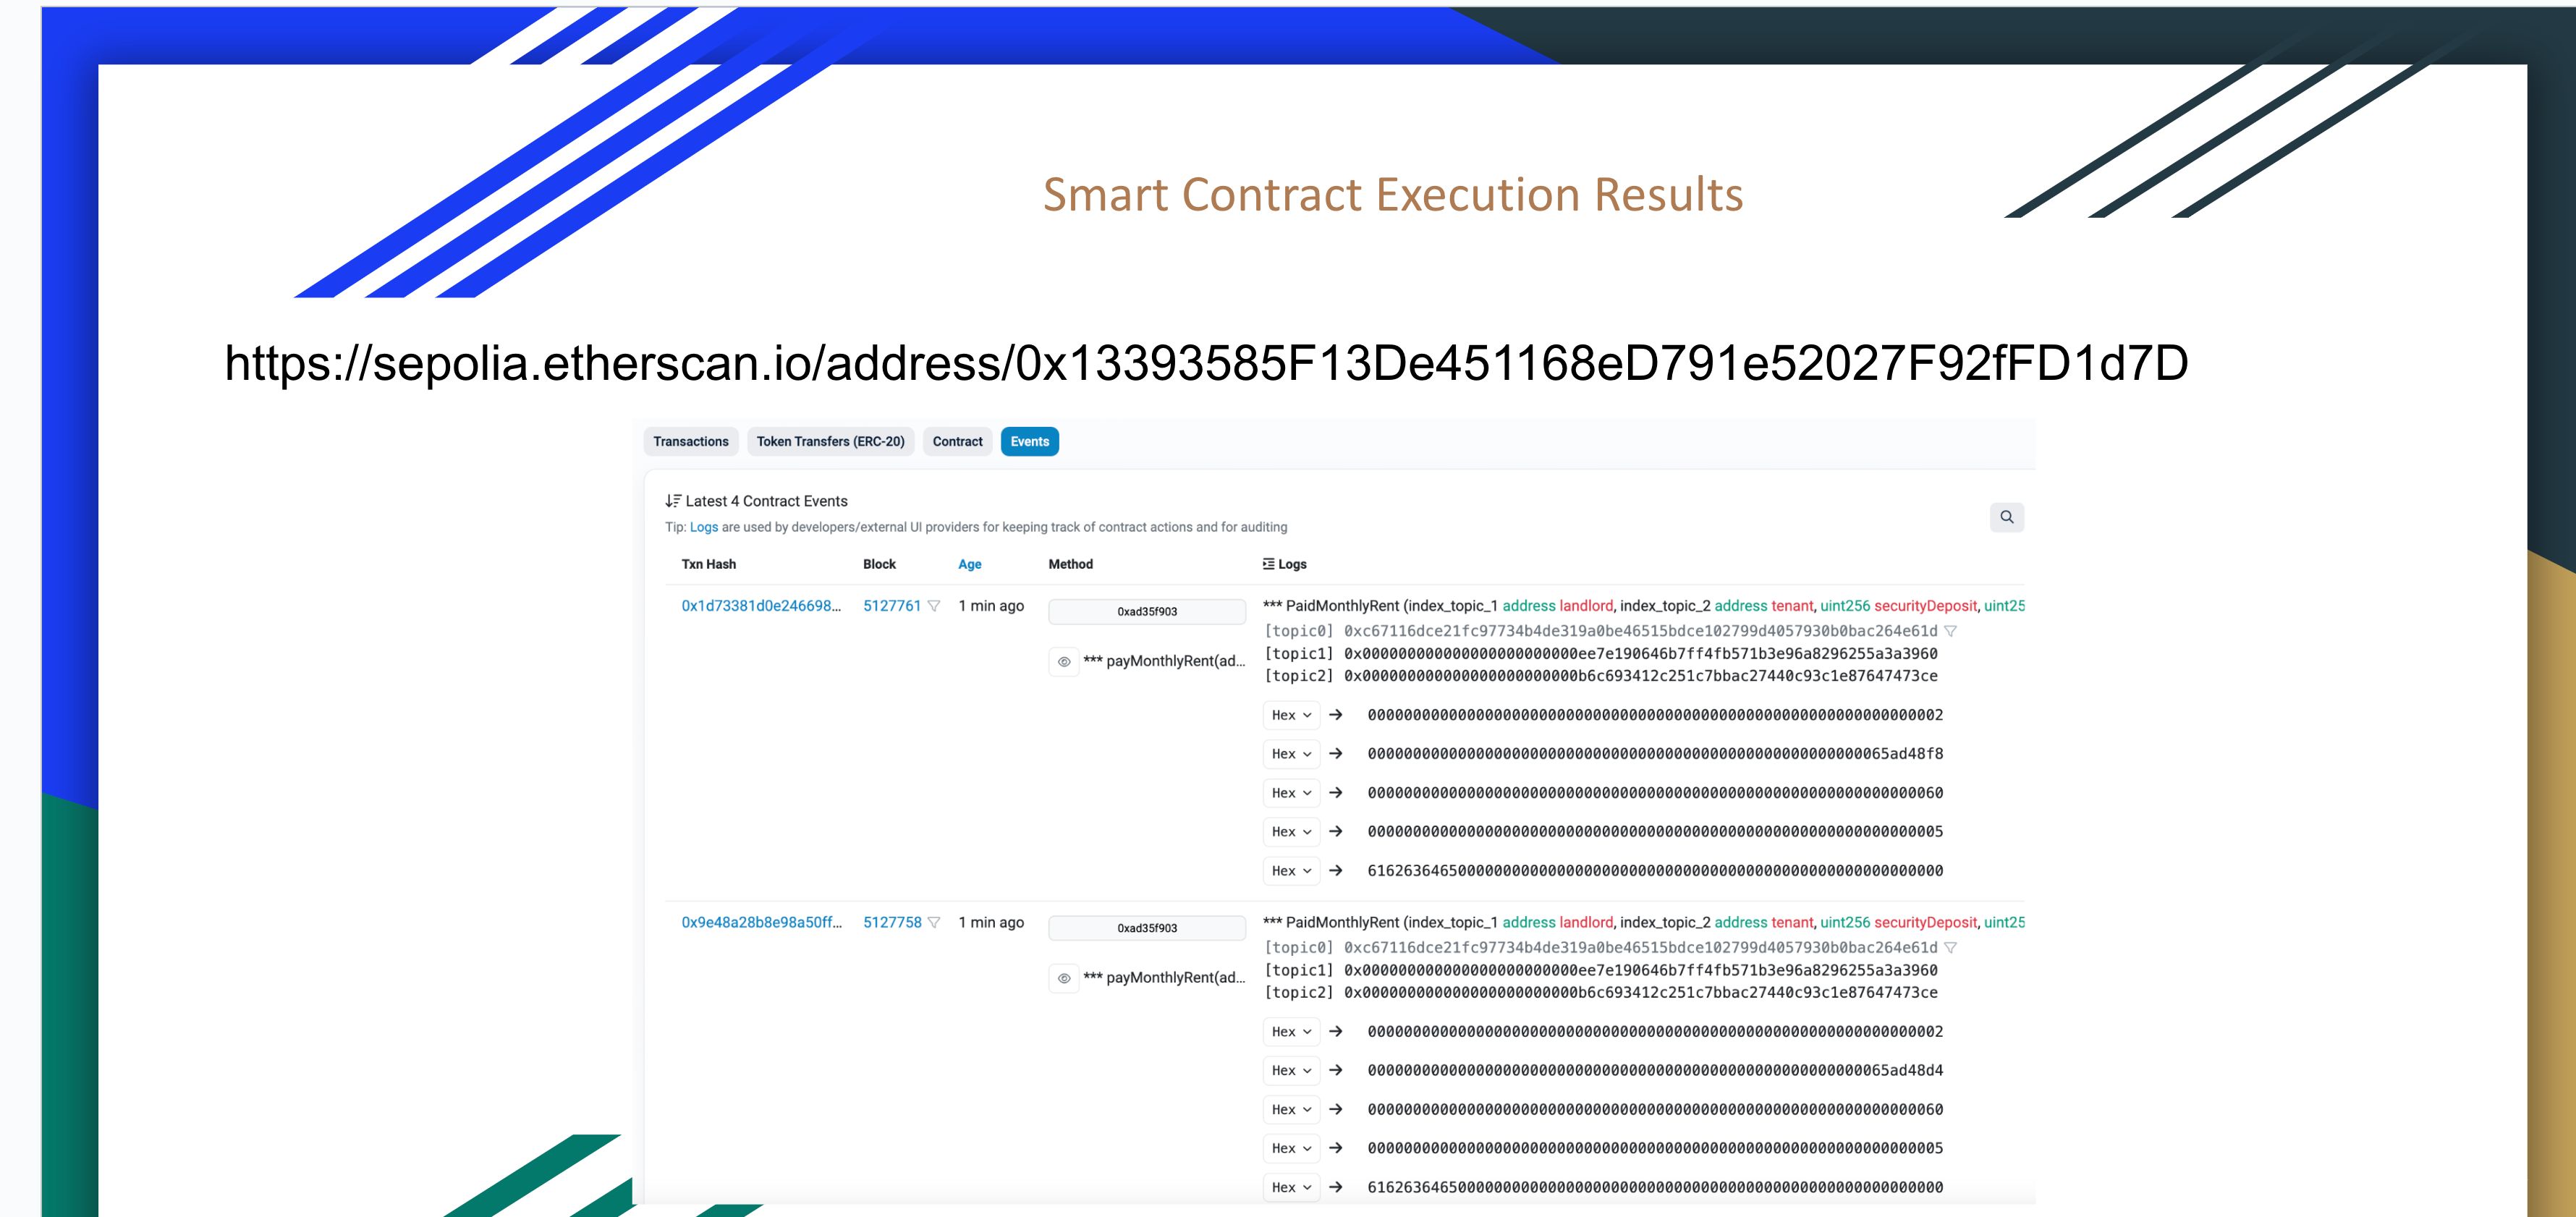The image size is (2576, 1217).
Task: Open the search icon in Contract Events
Action: tap(2006, 517)
